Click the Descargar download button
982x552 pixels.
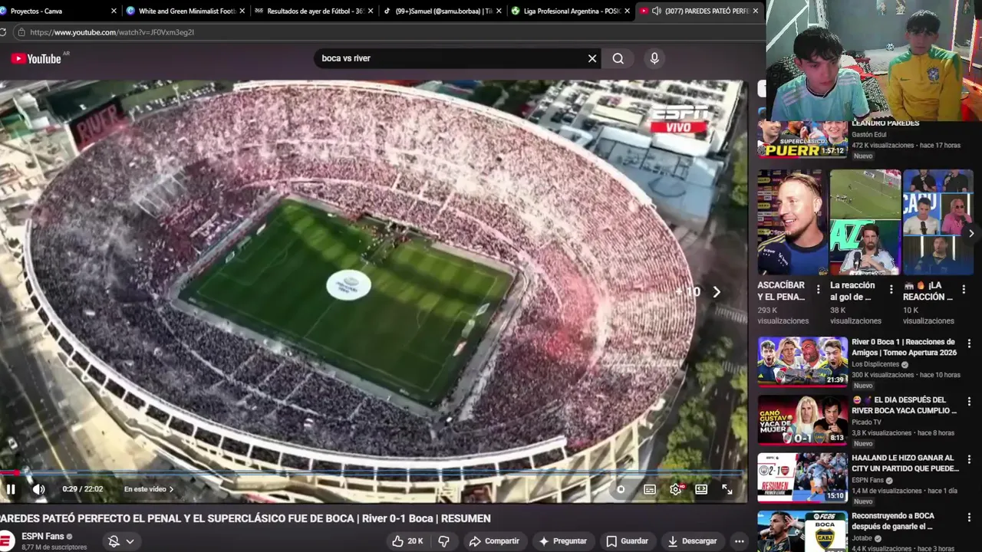point(692,541)
